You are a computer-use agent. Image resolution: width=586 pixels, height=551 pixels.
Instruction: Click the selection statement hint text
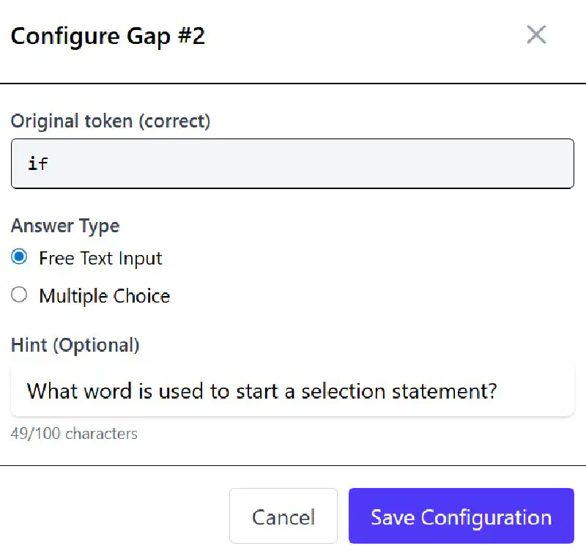point(262,391)
